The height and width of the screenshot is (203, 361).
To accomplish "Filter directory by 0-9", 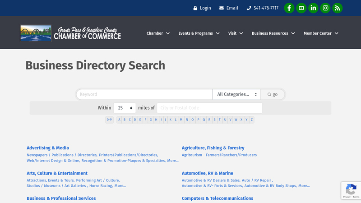I will click(x=109, y=120).
